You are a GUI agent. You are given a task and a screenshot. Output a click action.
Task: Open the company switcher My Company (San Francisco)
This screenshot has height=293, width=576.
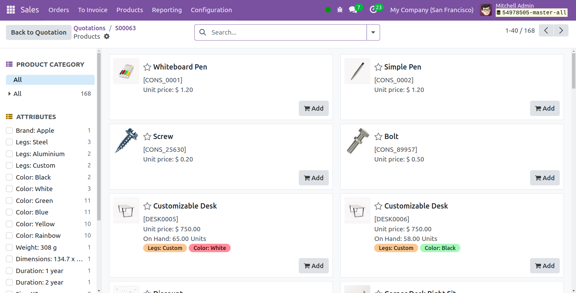click(432, 10)
